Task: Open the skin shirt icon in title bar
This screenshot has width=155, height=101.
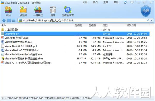Action: pyautogui.click(x=125, y=2)
